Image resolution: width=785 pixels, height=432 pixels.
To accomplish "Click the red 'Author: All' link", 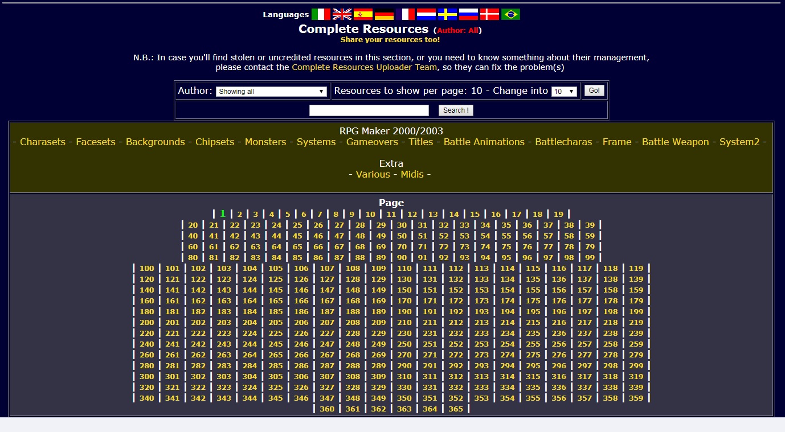I will pyautogui.click(x=458, y=31).
